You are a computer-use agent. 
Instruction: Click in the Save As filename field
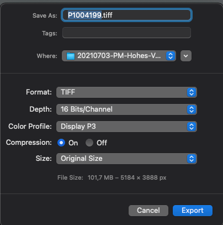126,15
